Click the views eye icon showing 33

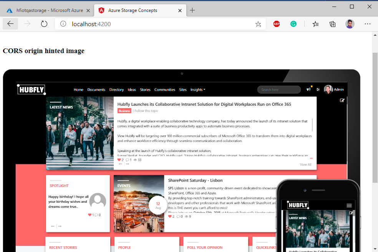point(135,160)
